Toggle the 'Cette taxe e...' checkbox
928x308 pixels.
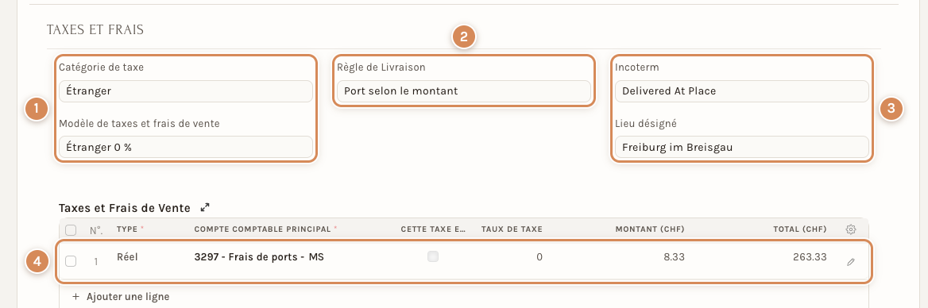tap(433, 256)
